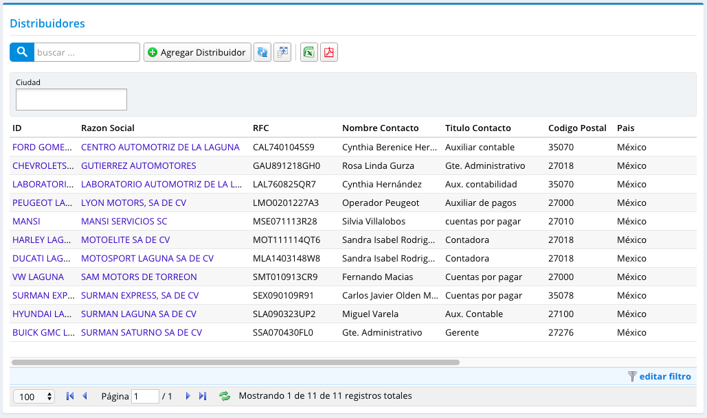Open the LYON MOTORS, SA DE CV link
Screen dimensions: 707x418
click(133, 202)
